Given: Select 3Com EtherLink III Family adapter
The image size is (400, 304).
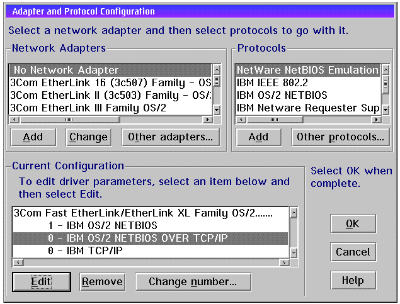Looking at the screenshot, I should 110,108.
